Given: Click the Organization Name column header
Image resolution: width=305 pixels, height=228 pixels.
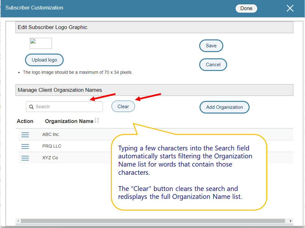Looking at the screenshot, I should point(69,121).
